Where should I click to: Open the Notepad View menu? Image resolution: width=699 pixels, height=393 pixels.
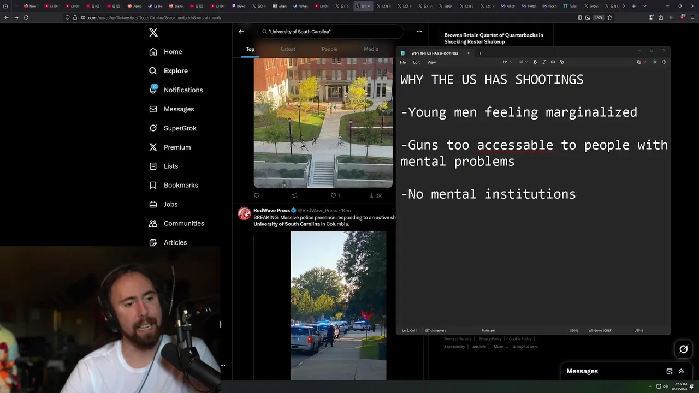tap(431, 62)
